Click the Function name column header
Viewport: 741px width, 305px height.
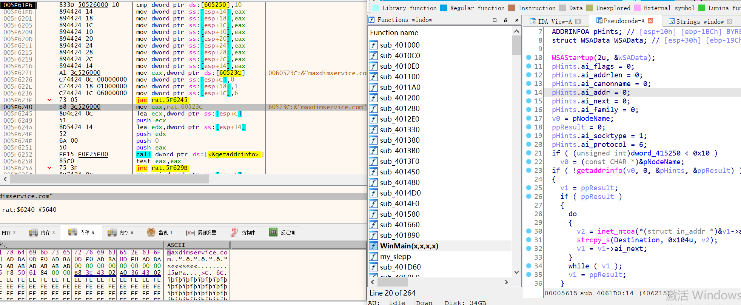(x=440, y=32)
